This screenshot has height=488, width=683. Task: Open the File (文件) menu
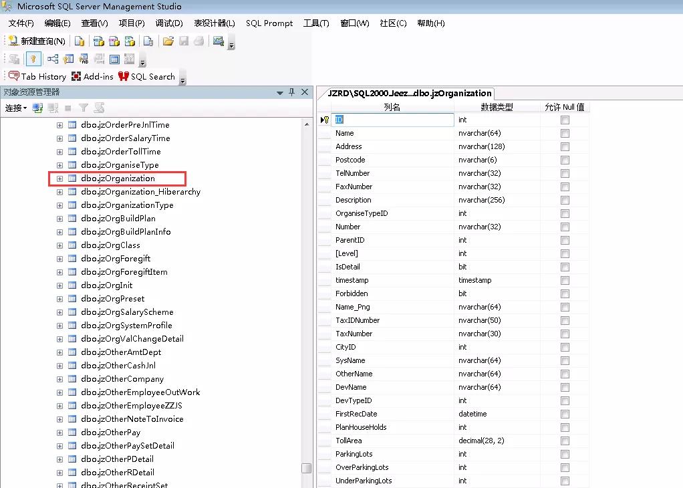click(21, 23)
